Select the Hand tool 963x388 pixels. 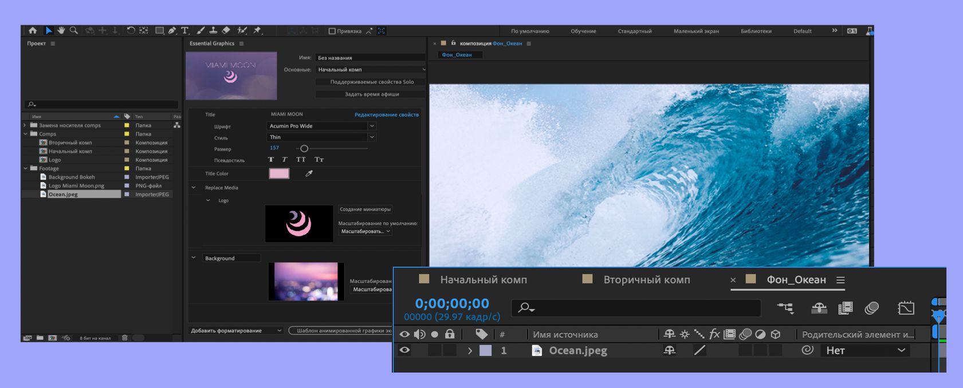point(61,31)
